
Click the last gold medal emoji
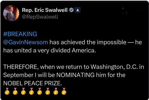[64, 91]
